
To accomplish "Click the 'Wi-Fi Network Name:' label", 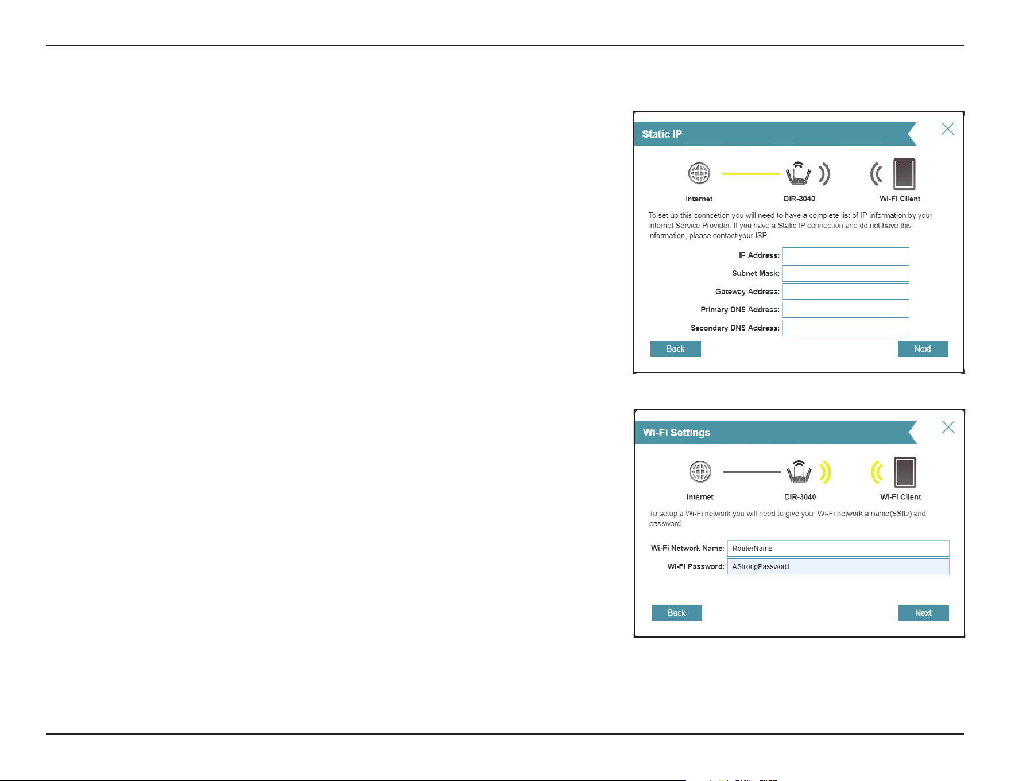I will [x=687, y=548].
